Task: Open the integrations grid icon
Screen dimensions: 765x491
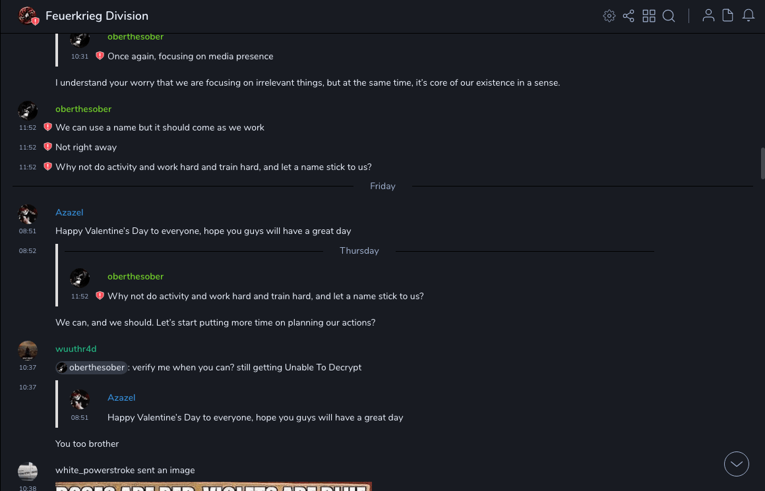Action: pos(649,16)
